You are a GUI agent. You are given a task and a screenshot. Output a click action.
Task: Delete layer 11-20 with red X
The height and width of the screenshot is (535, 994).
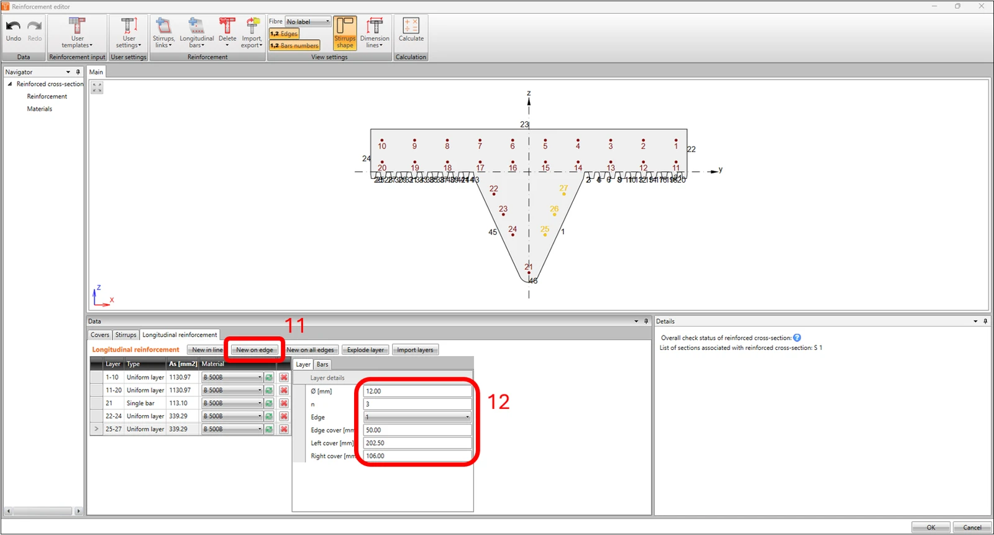[x=284, y=391]
